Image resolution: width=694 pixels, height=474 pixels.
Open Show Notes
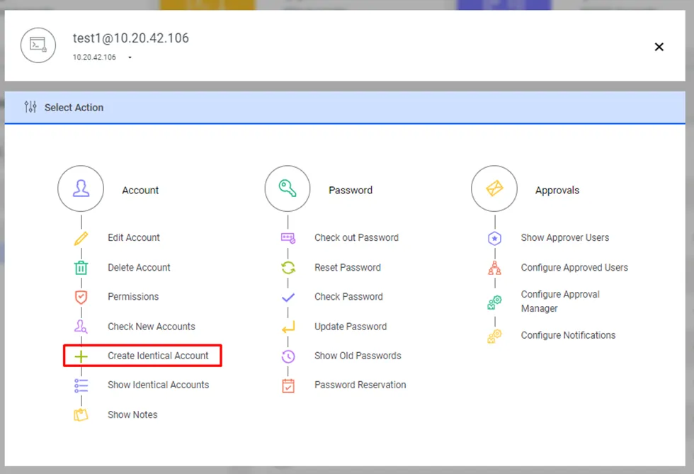132,414
